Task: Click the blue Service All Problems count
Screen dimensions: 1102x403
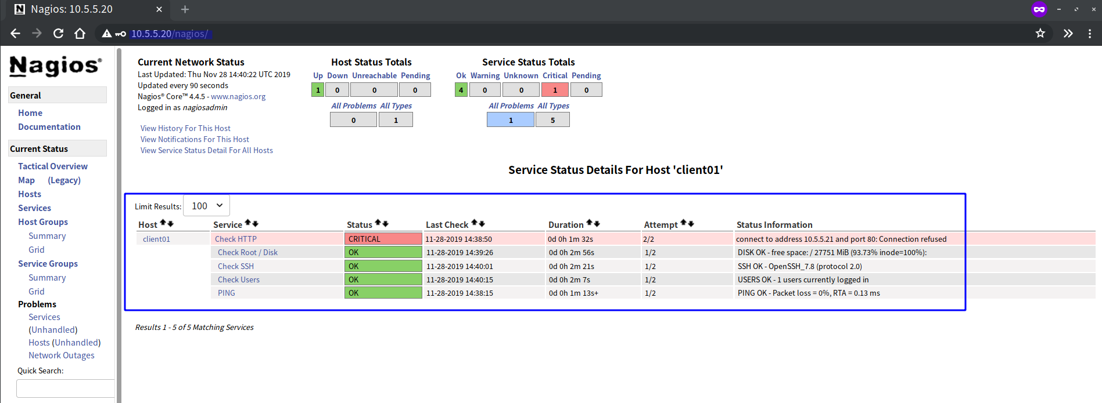Action: point(511,120)
